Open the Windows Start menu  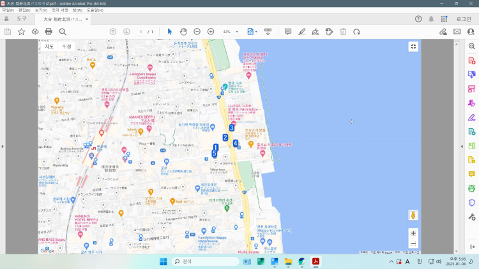click(163, 262)
